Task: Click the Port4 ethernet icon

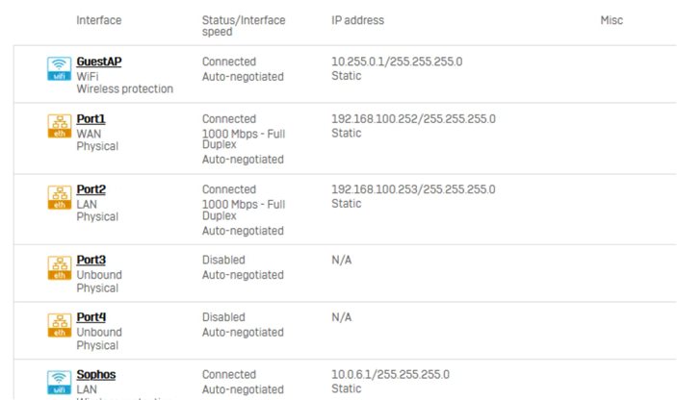Action: [59, 325]
